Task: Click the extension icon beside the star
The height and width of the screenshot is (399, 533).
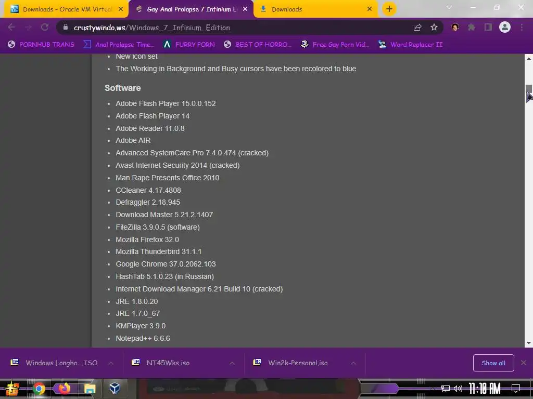Action: click(455, 27)
